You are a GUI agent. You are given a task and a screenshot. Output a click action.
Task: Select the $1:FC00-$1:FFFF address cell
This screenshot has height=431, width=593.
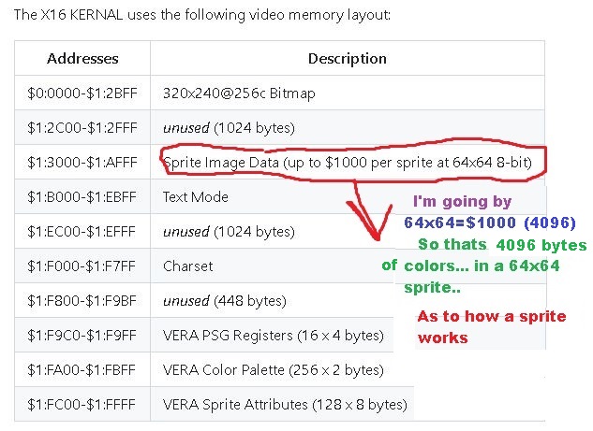point(82,405)
